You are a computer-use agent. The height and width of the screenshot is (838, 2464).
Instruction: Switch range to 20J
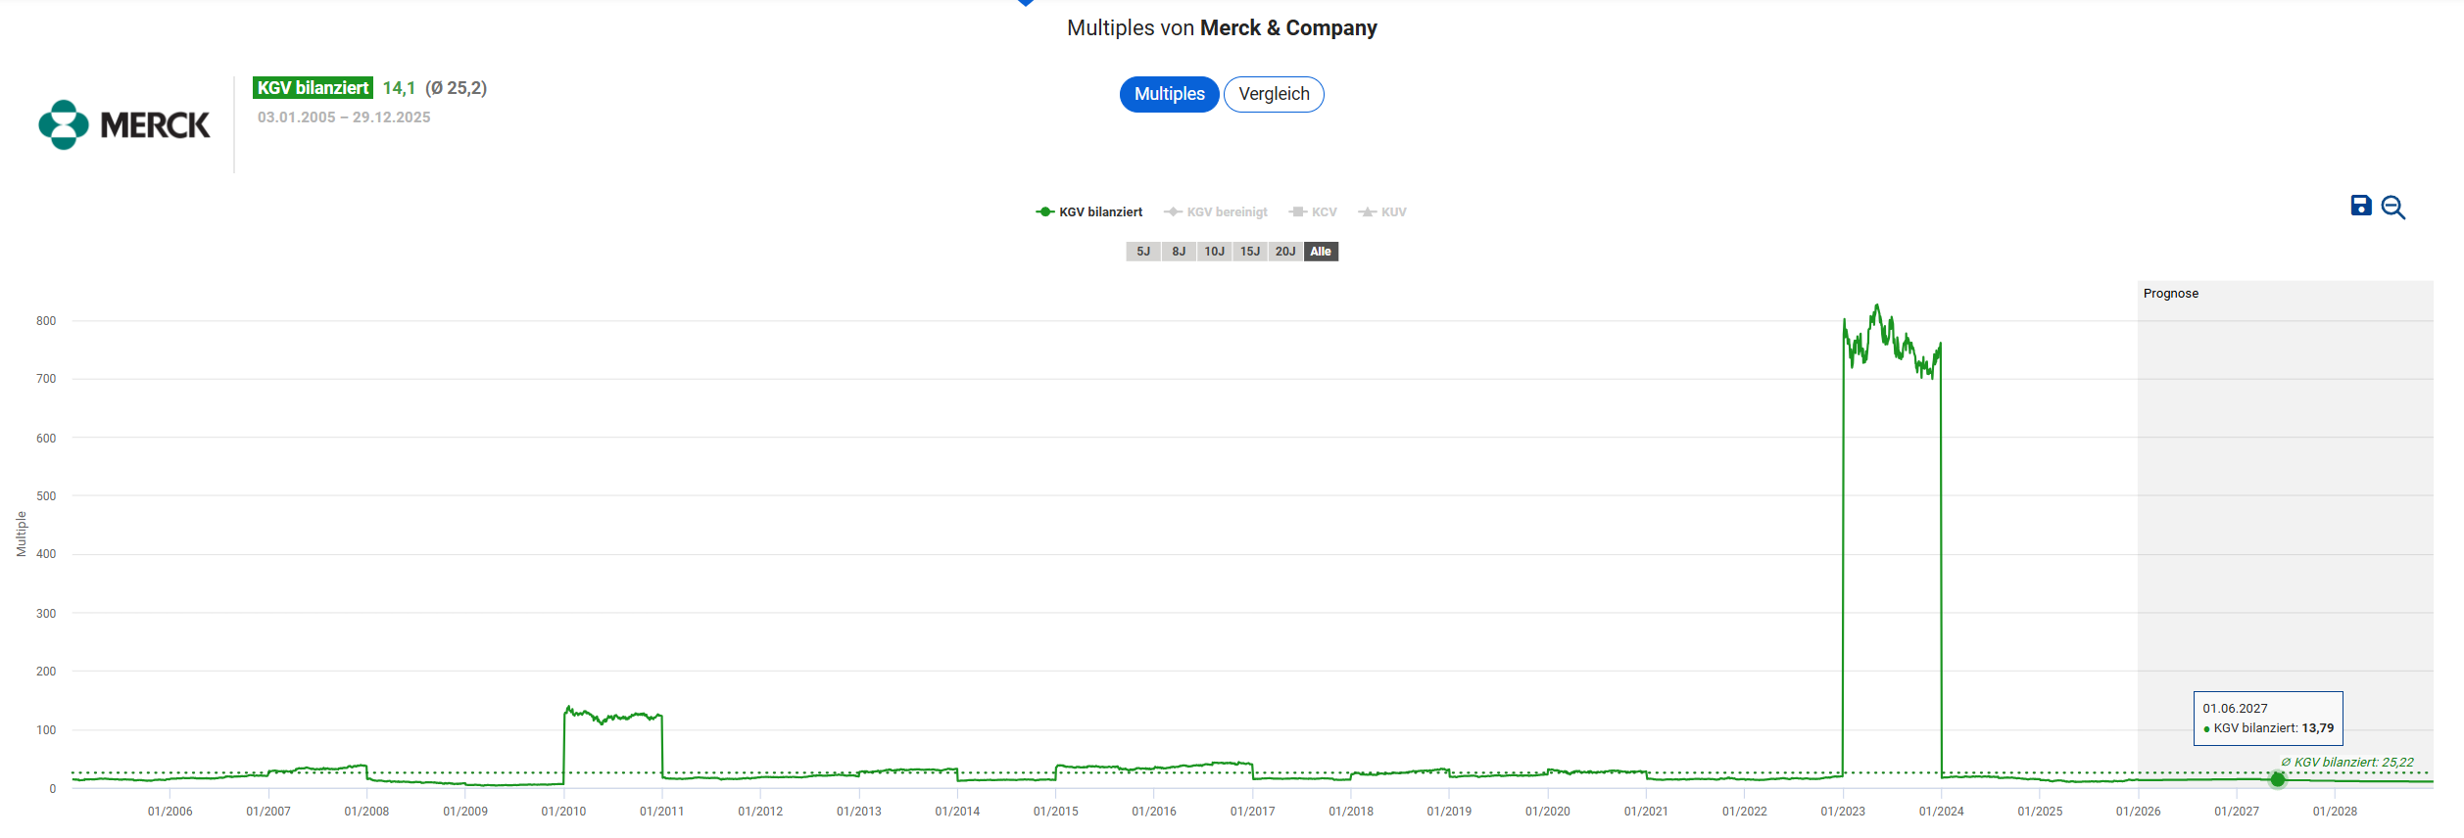(x=1285, y=252)
